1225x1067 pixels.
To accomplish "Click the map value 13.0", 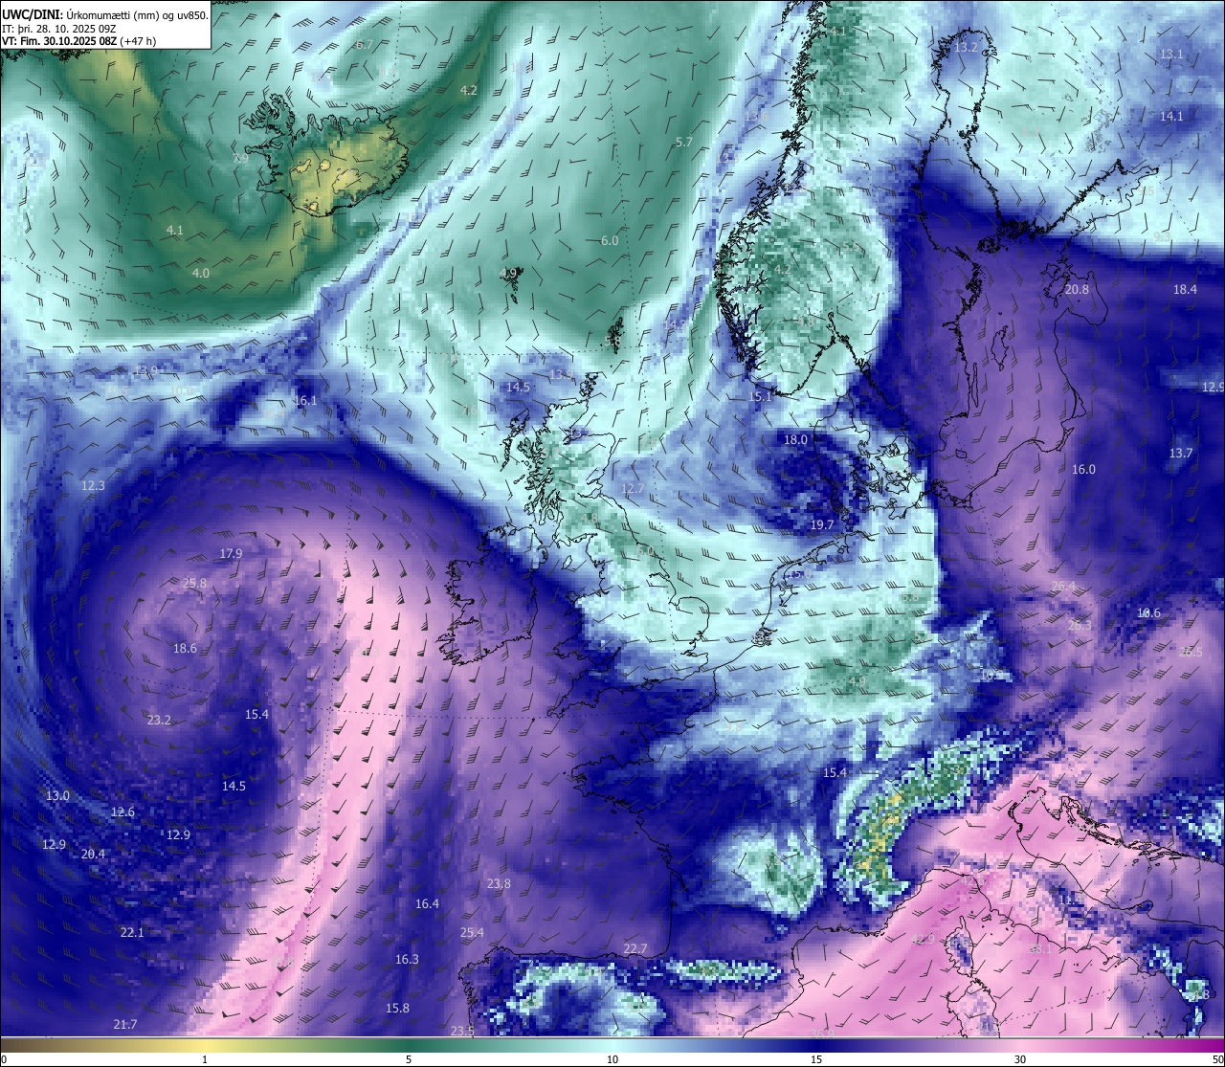I will [x=57, y=795].
